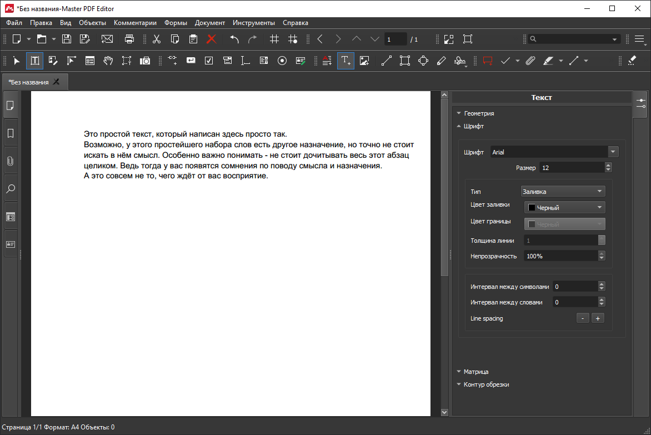Image resolution: width=651 pixels, height=435 pixels.
Task: Activate the Edit Text tool
Action: [34, 61]
